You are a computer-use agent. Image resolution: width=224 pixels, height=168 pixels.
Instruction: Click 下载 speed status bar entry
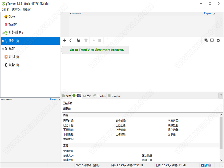tap(127, 165)
